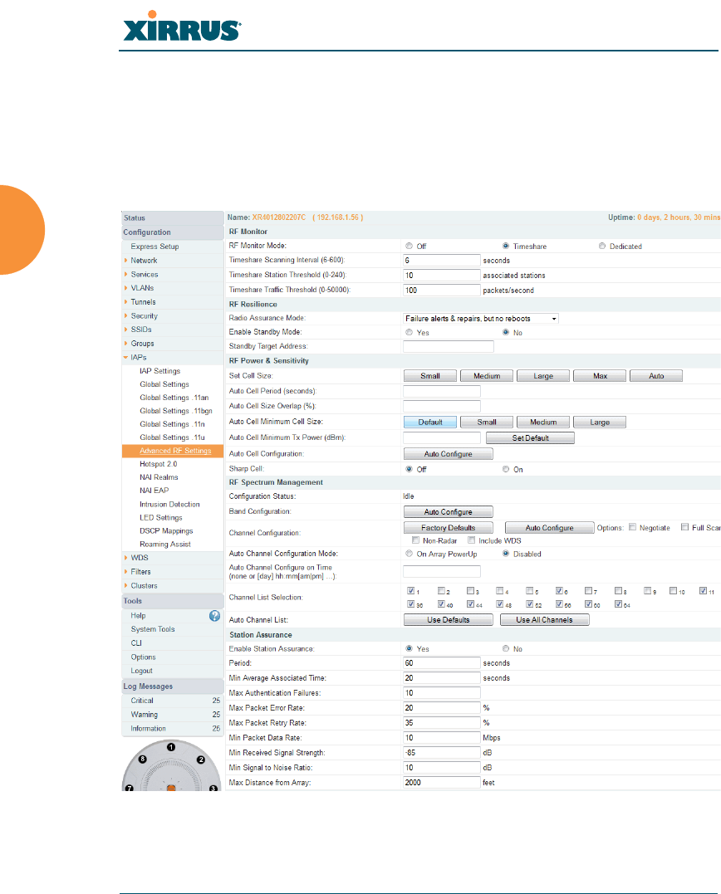
Task: Toggle channel 1 checkbox
Action: (410, 591)
